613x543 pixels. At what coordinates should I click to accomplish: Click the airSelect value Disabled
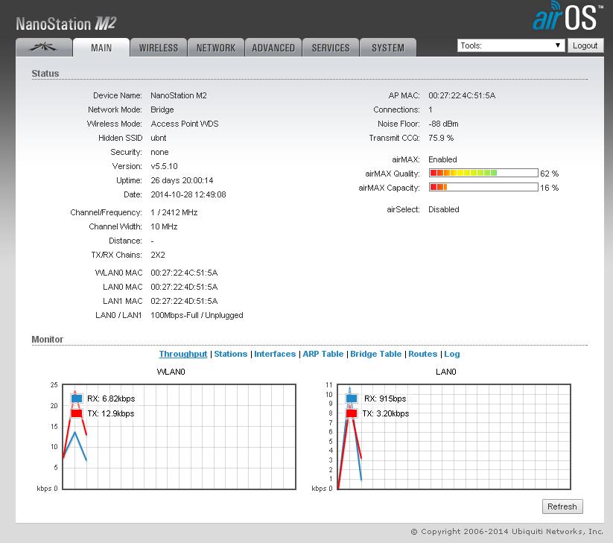(444, 209)
